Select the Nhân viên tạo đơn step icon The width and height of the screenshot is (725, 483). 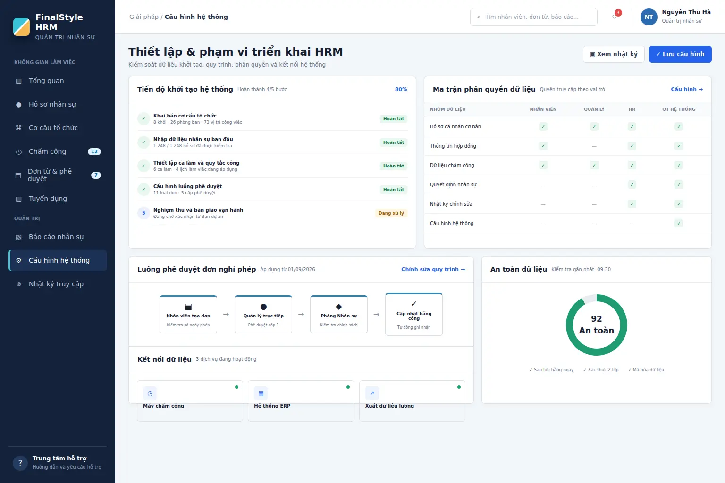click(188, 307)
